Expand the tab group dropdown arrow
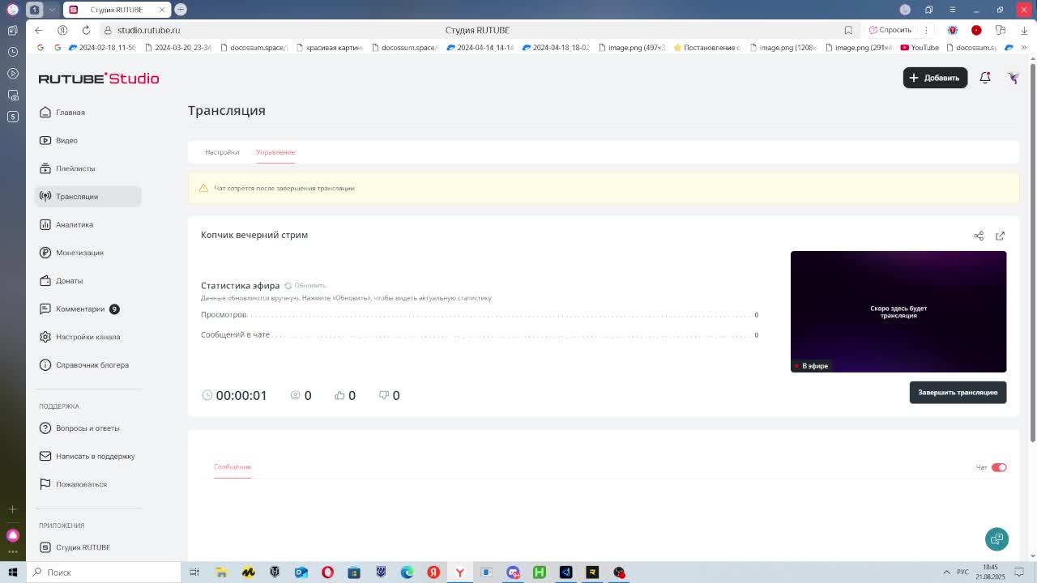 coord(52,10)
